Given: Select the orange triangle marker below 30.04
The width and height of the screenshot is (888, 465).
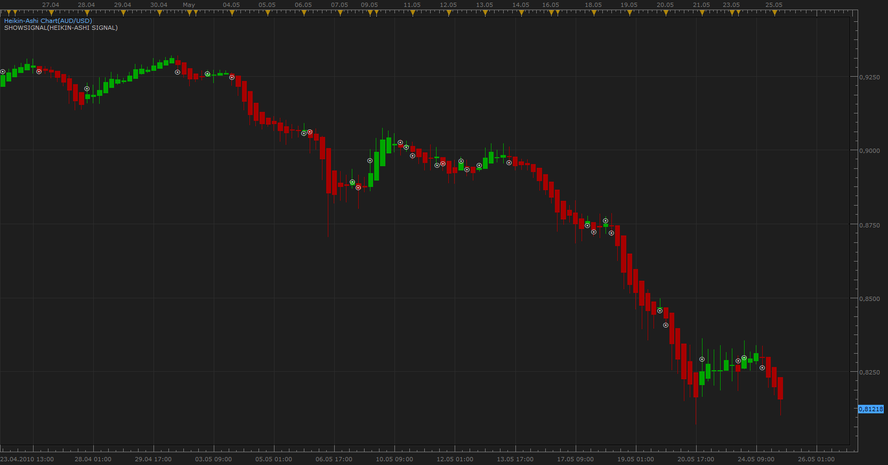Looking at the screenshot, I should (x=159, y=13).
